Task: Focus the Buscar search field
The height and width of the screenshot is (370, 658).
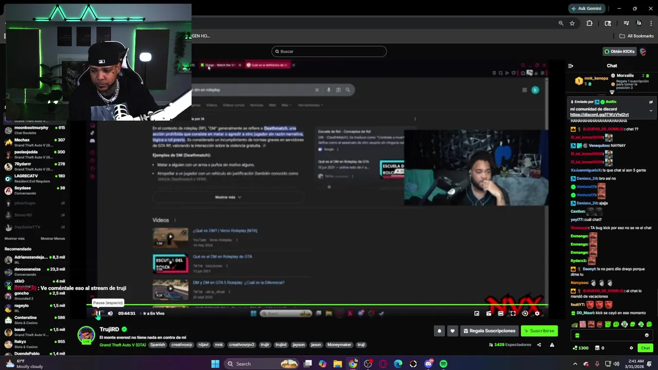Action: pyautogui.click(x=329, y=51)
